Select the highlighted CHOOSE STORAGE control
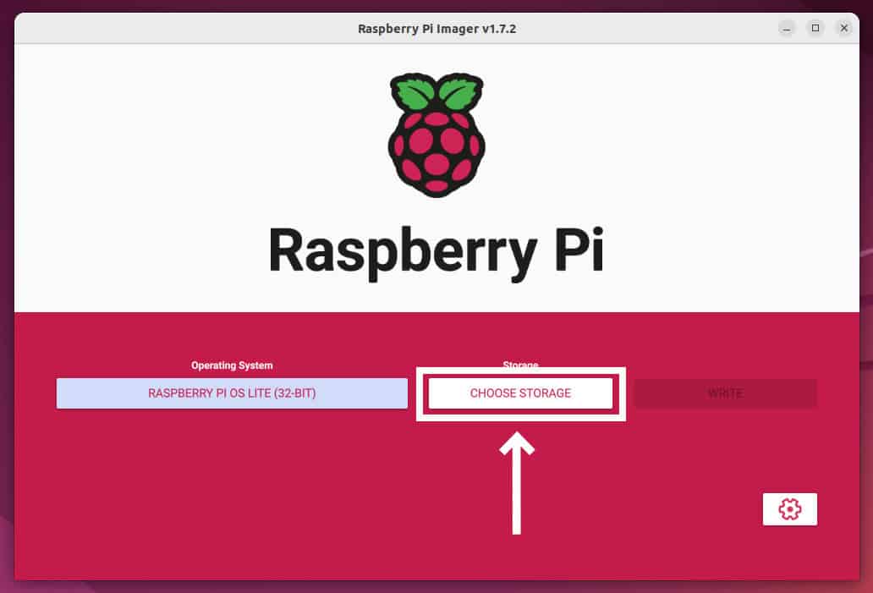Image resolution: width=873 pixels, height=593 pixels. pos(520,393)
